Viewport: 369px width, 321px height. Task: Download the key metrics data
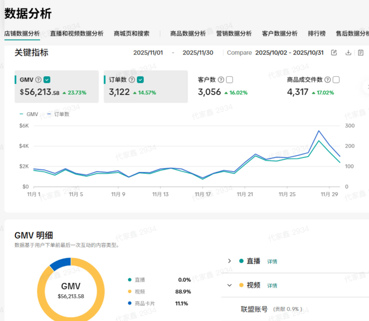coord(348,53)
